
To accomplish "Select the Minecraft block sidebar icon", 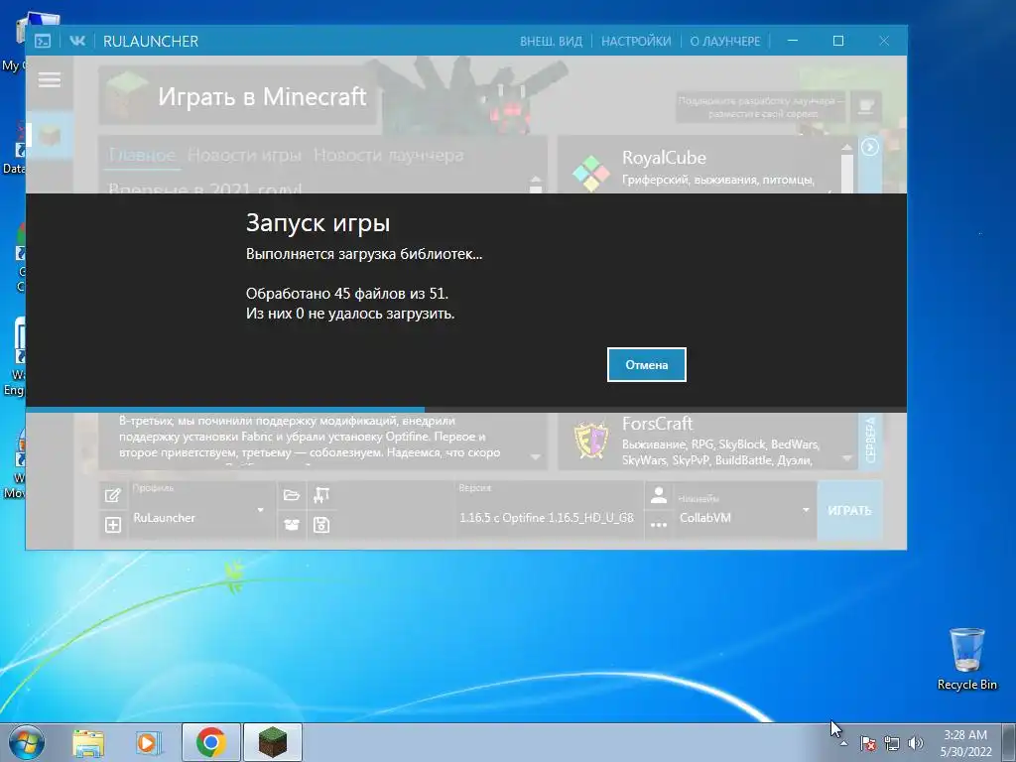I will click(x=50, y=135).
